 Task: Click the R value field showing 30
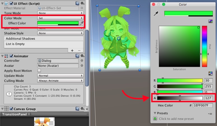tap(208, 80)
